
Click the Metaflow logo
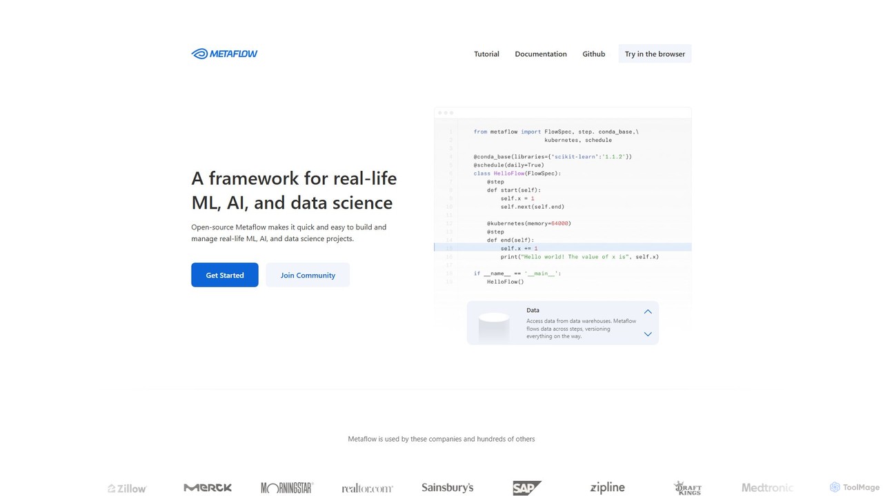(224, 54)
